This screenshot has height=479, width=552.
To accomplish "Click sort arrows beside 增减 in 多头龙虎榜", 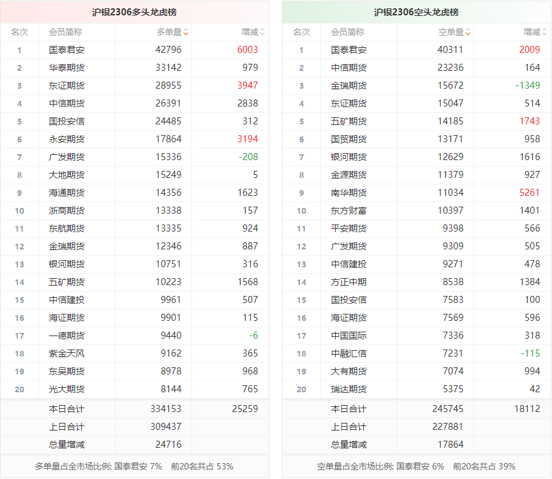I will point(262,32).
